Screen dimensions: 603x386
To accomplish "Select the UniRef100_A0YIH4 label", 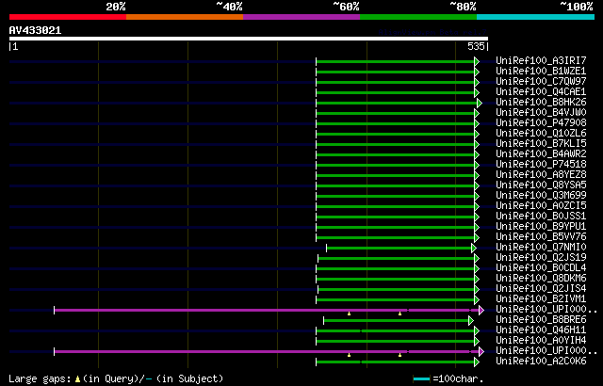I will click(x=541, y=341).
